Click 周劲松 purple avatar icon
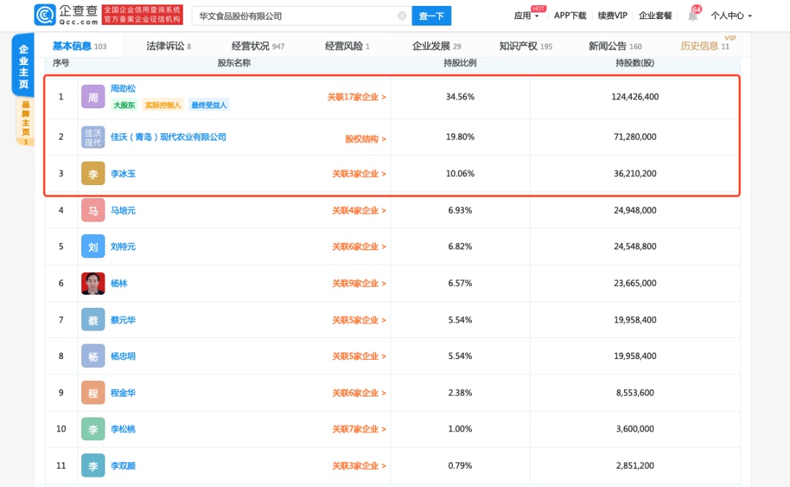This screenshot has width=790, height=487. click(x=93, y=97)
